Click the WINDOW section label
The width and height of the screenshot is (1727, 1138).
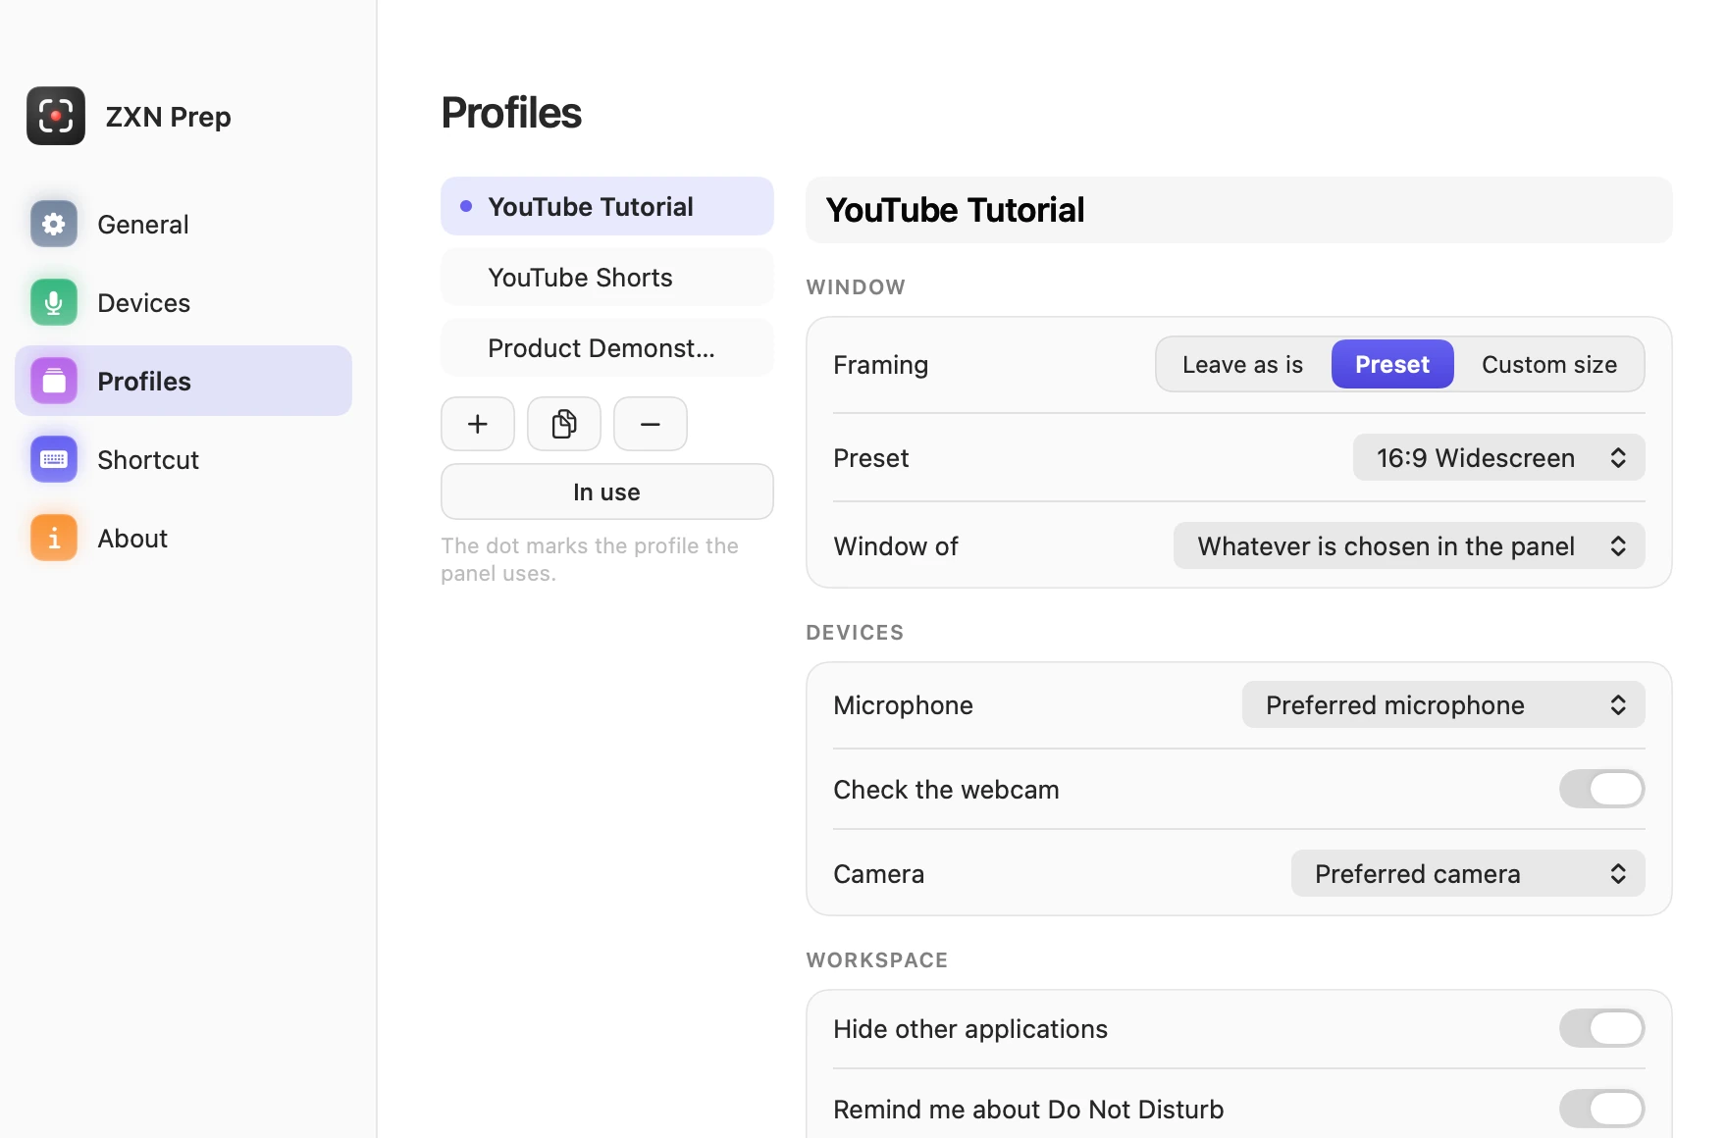click(856, 286)
